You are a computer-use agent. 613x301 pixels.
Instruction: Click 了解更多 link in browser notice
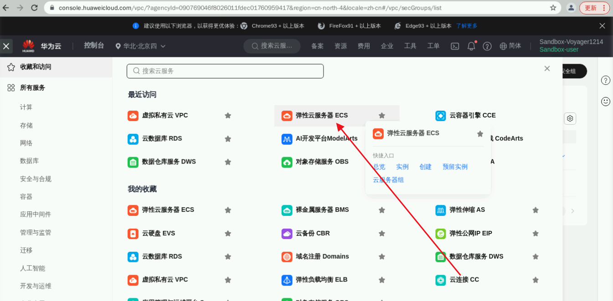pyautogui.click(x=467, y=26)
